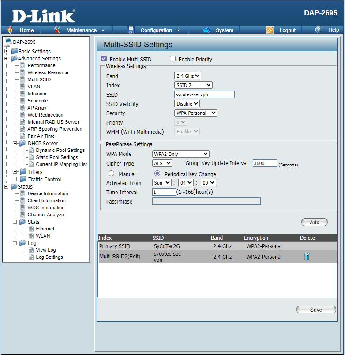The height and width of the screenshot is (355, 345).
Task: Uncheck the Enable Multi-SSID checkbox
Action: [104, 59]
